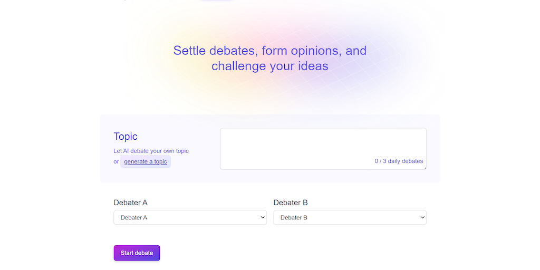Click the partially visible purple pill at top edge
540x270 pixels.
216,1
